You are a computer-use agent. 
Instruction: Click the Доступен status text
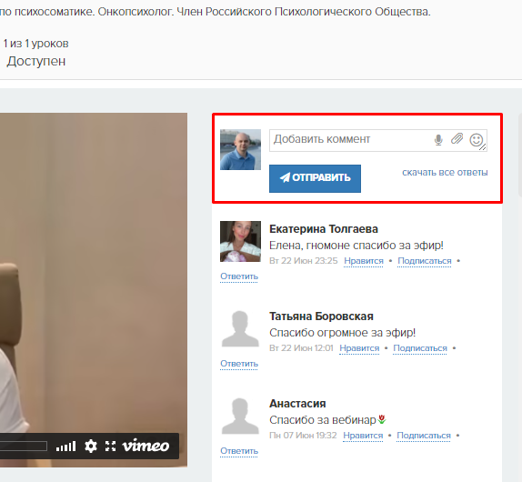pyautogui.click(x=36, y=61)
